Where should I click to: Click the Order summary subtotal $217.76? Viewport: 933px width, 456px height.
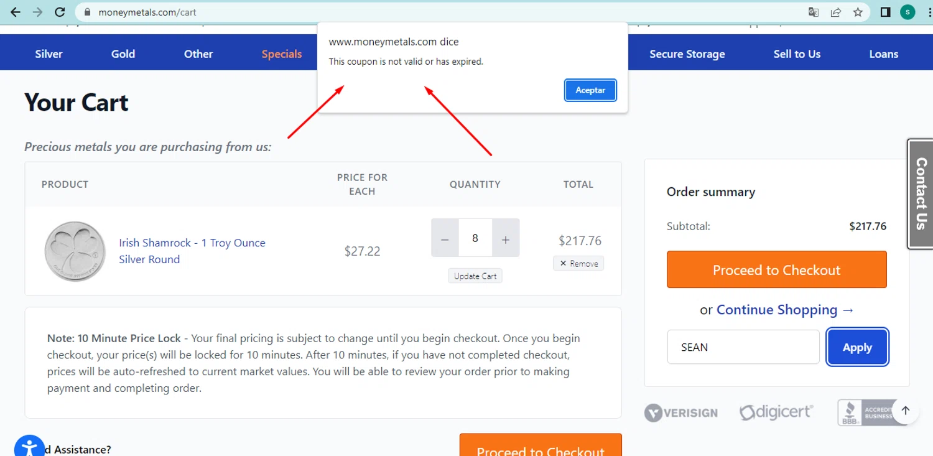click(868, 226)
